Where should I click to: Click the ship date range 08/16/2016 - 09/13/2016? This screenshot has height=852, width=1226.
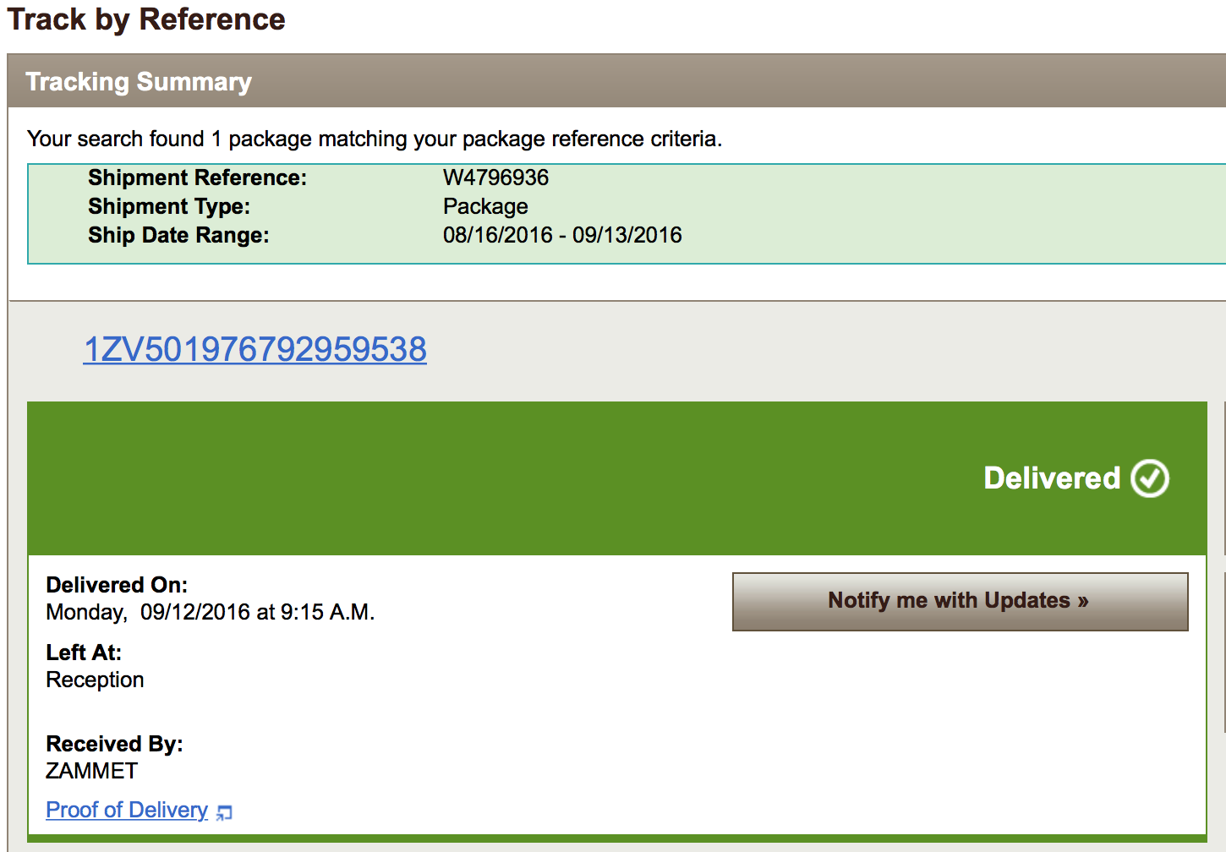point(562,235)
